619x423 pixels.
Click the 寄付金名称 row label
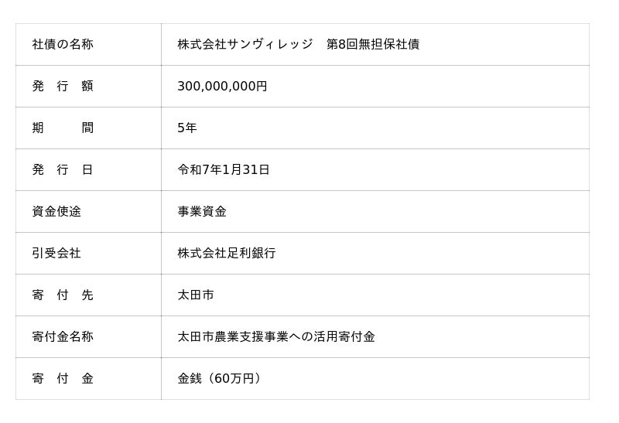coord(63,337)
